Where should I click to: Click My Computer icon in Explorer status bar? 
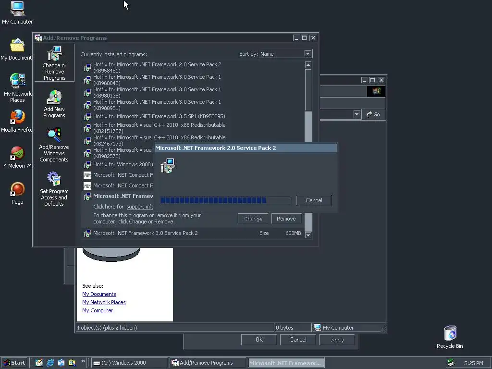(x=318, y=327)
